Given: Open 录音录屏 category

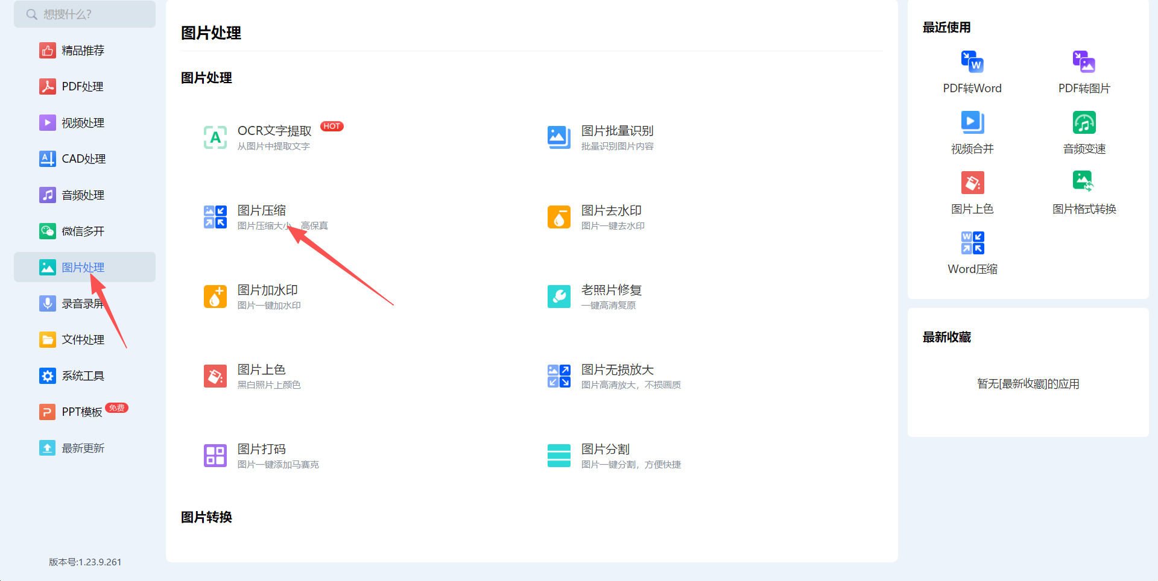Looking at the screenshot, I should pos(83,304).
